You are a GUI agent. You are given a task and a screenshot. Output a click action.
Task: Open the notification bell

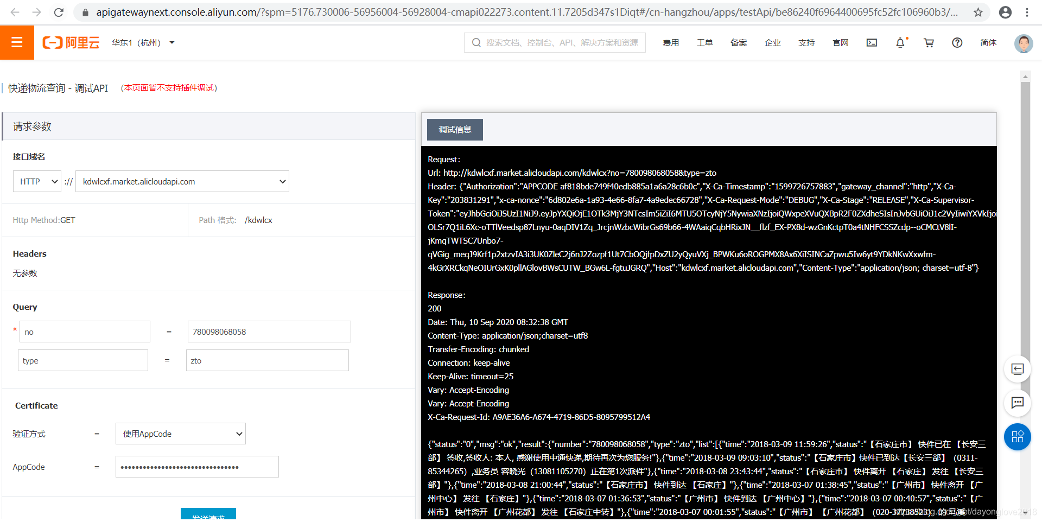[x=900, y=42]
